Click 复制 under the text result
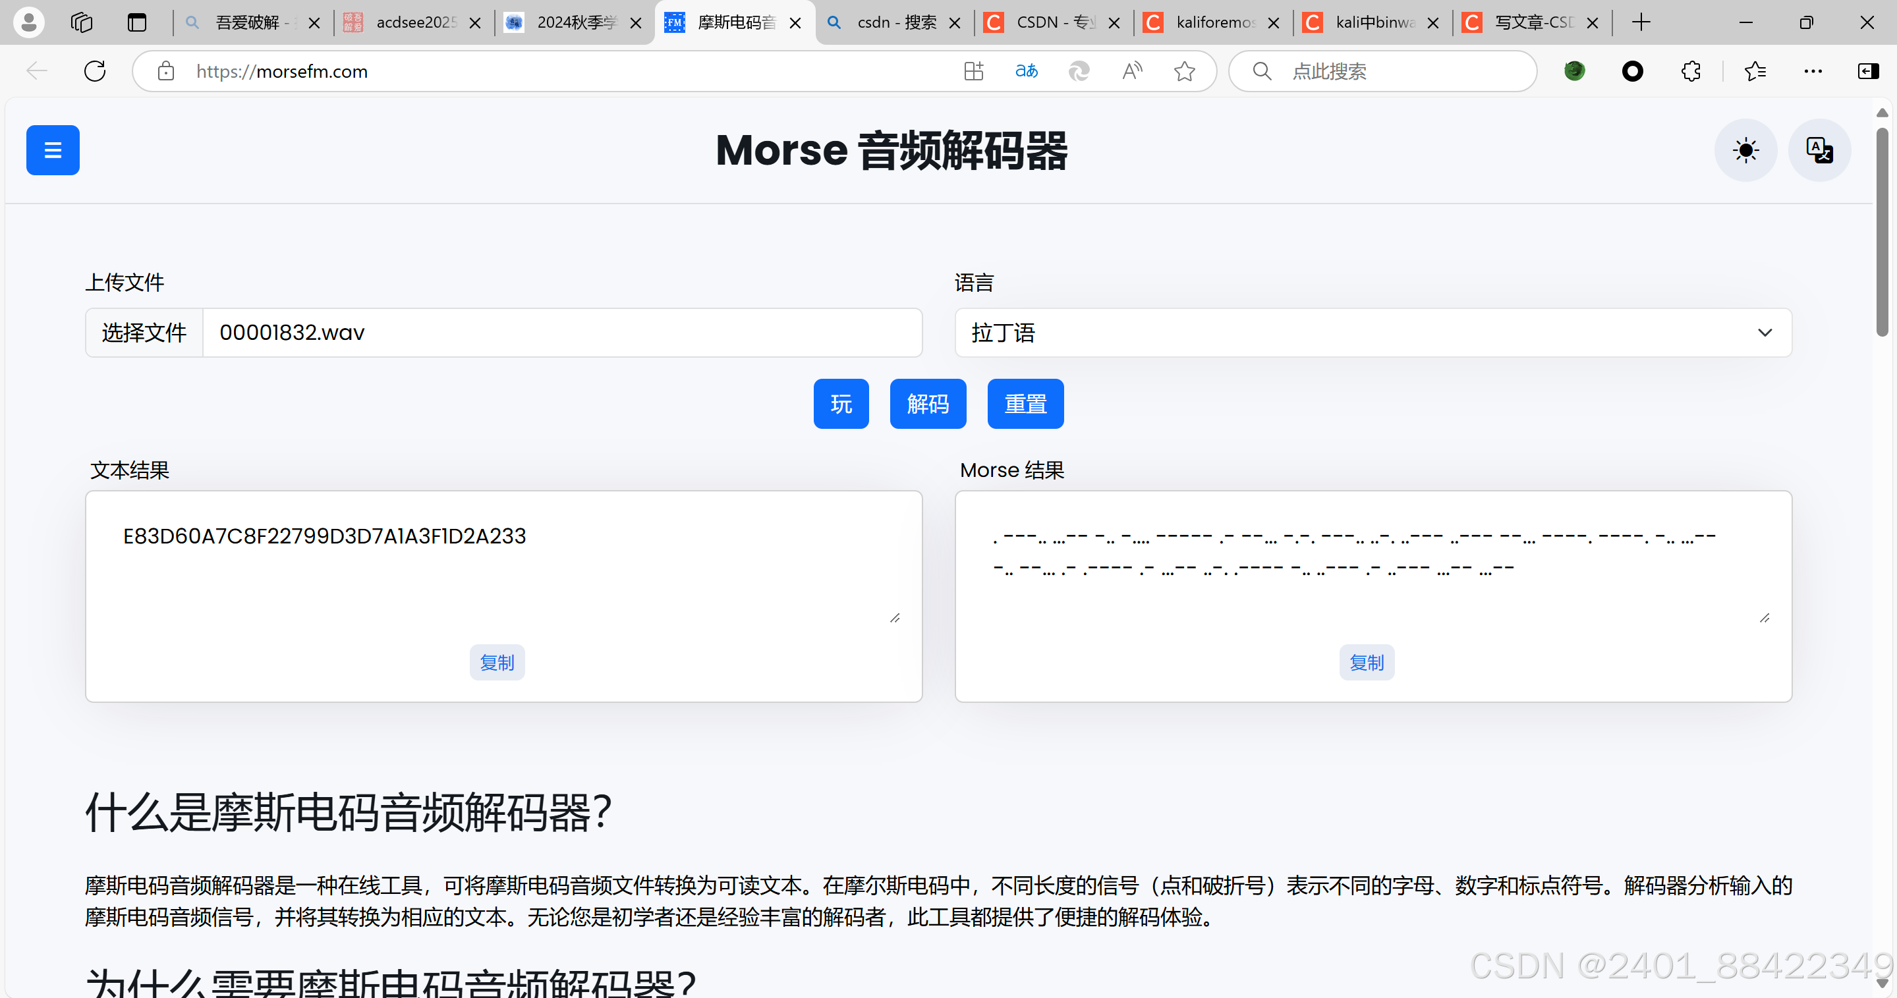 [497, 663]
